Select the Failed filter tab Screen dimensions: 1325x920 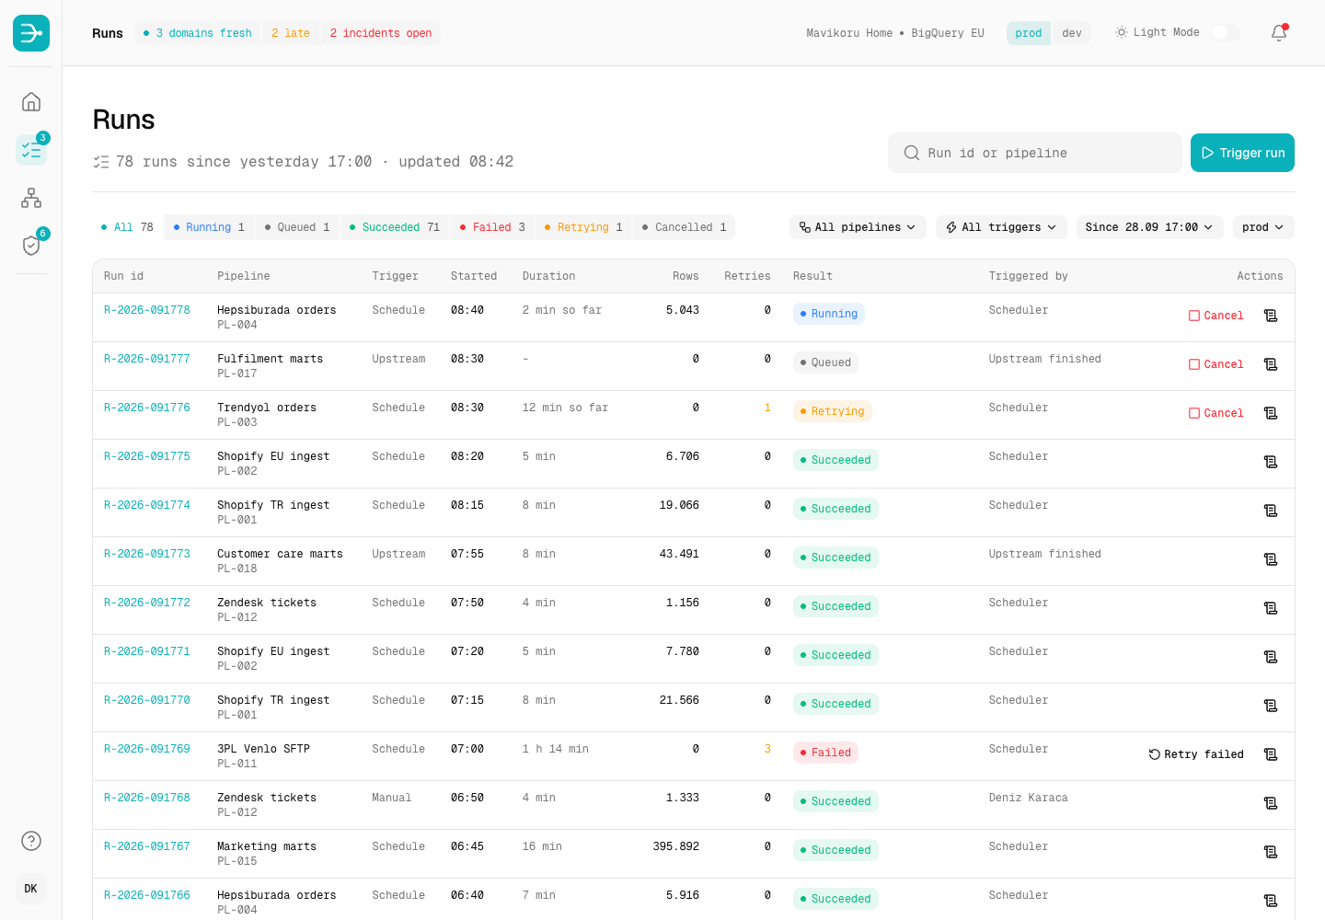(492, 227)
